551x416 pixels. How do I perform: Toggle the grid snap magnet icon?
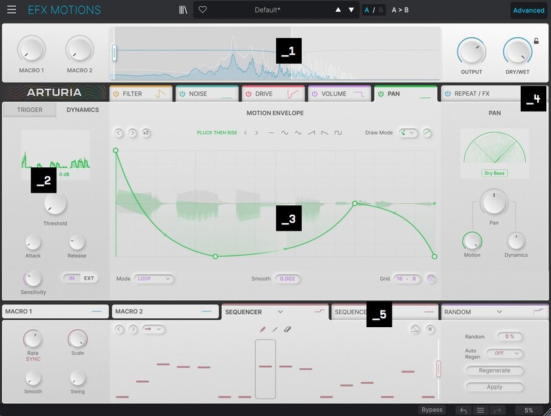(431, 279)
